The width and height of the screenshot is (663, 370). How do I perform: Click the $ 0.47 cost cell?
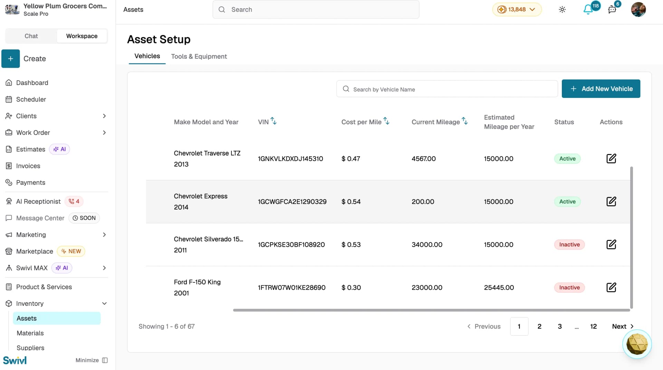coord(350,158)
